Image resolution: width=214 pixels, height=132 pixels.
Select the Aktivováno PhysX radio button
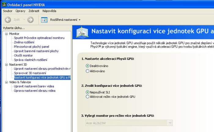pos(87,71)
